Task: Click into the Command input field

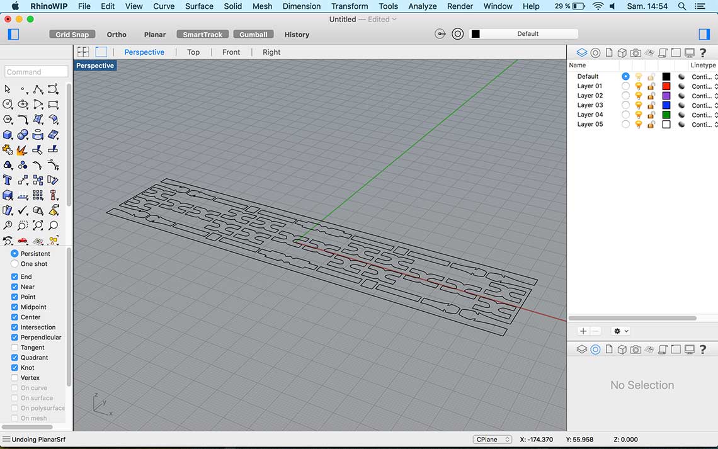Action: pos(36,72)
